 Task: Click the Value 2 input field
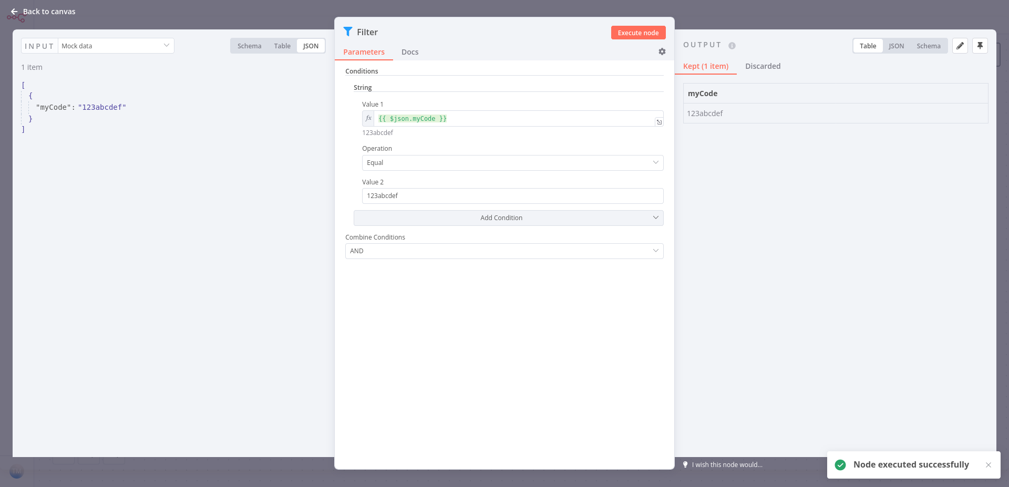(x=512, y=196)
